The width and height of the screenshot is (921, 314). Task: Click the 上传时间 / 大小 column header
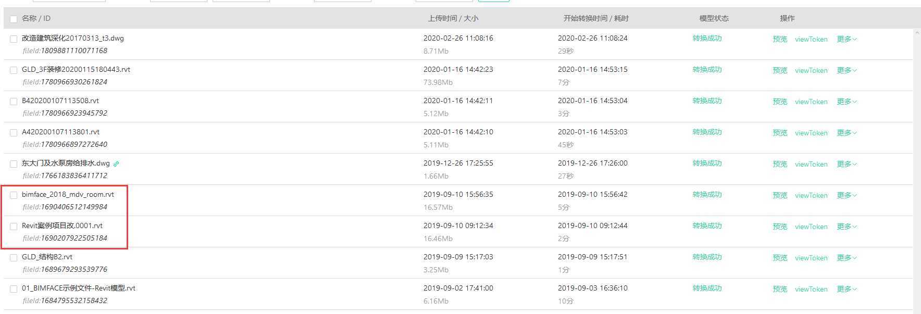pyautogui.click(x=453, y=18)
